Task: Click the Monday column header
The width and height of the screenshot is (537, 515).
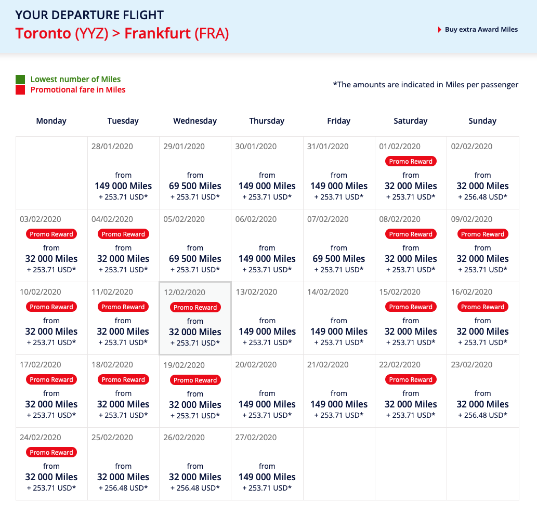Action: (51, 121)
